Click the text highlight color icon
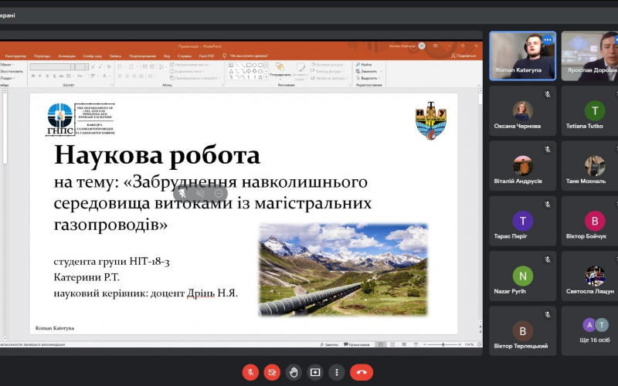618x386 pixels. [x=93, y=76]
